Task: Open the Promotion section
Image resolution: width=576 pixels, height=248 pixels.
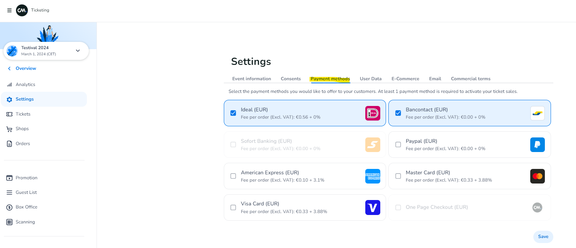Action: pyautogui.click(x=26, y=178)
